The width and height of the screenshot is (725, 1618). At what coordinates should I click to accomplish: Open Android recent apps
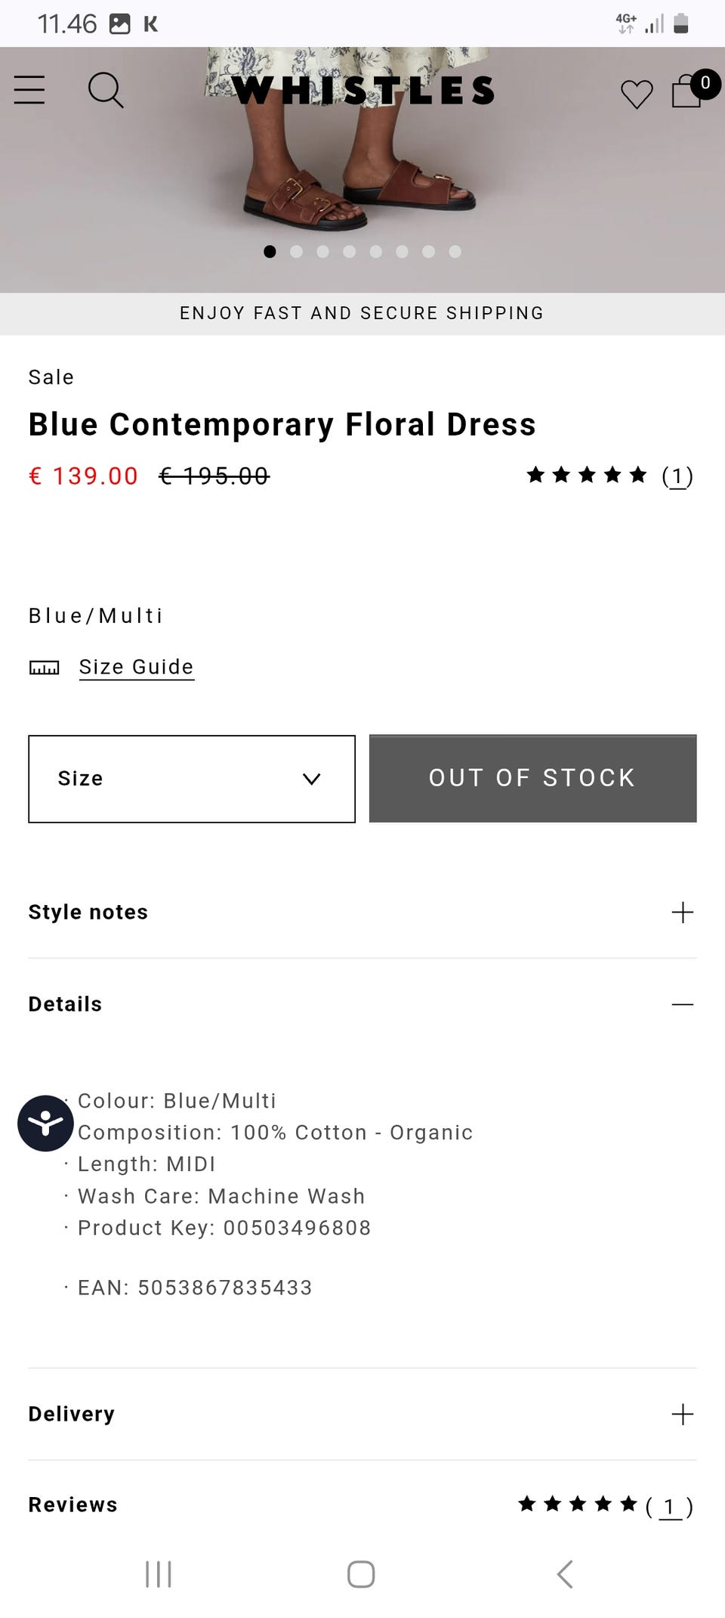[x=159, y=1574]
